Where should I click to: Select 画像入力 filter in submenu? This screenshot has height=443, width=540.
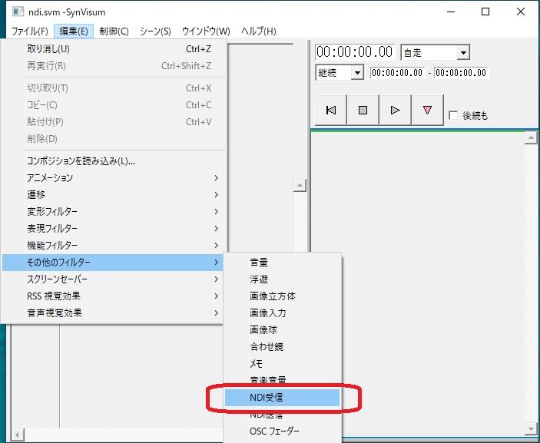(282, 313)
